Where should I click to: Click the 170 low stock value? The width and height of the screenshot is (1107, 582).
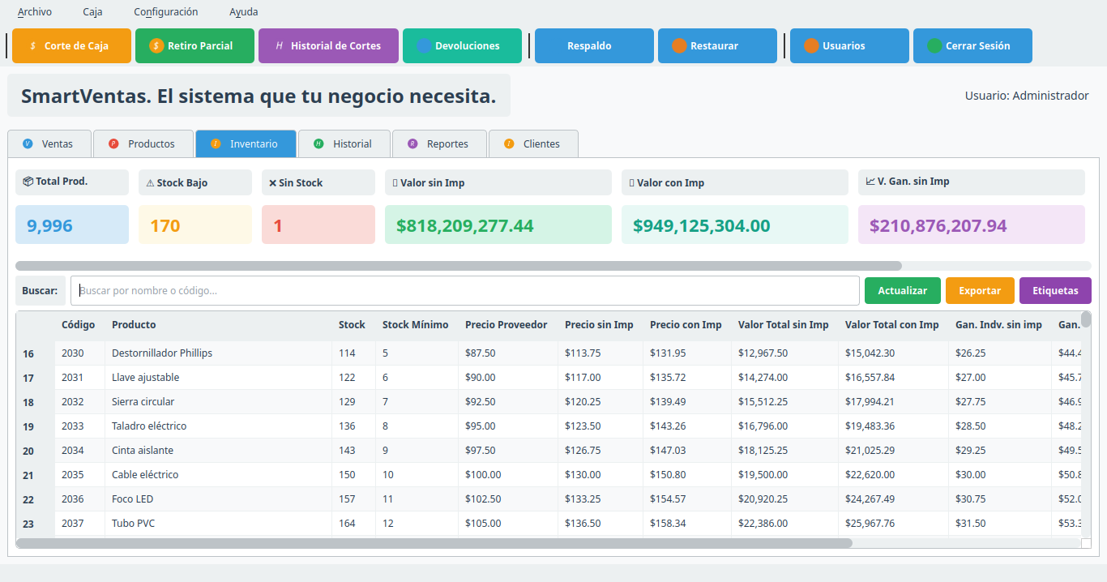click(195, 225)
